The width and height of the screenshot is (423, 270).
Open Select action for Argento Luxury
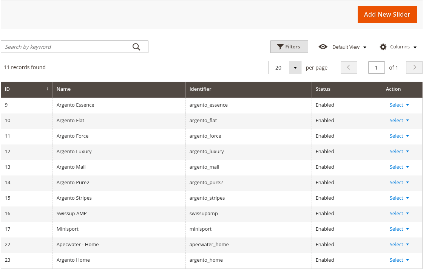point(399,152)
